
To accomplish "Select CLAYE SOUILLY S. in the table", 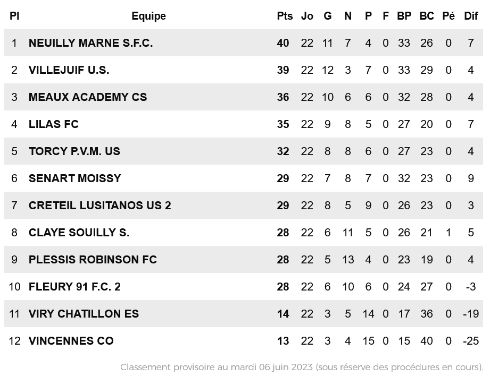I will pos(79,233).
